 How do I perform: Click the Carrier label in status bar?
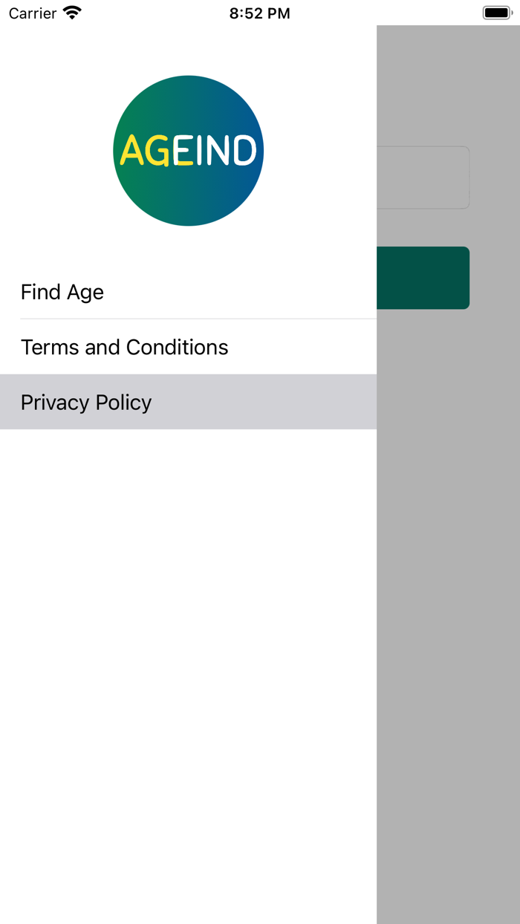(33, 13)
